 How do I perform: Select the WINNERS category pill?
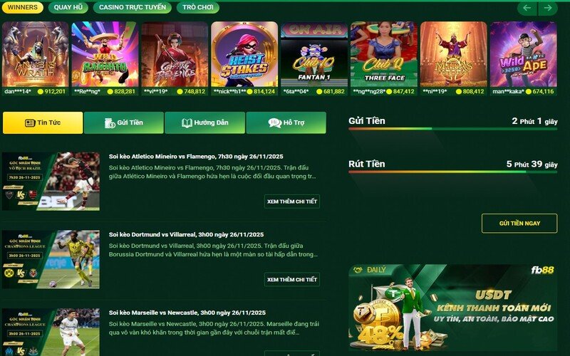23,7
